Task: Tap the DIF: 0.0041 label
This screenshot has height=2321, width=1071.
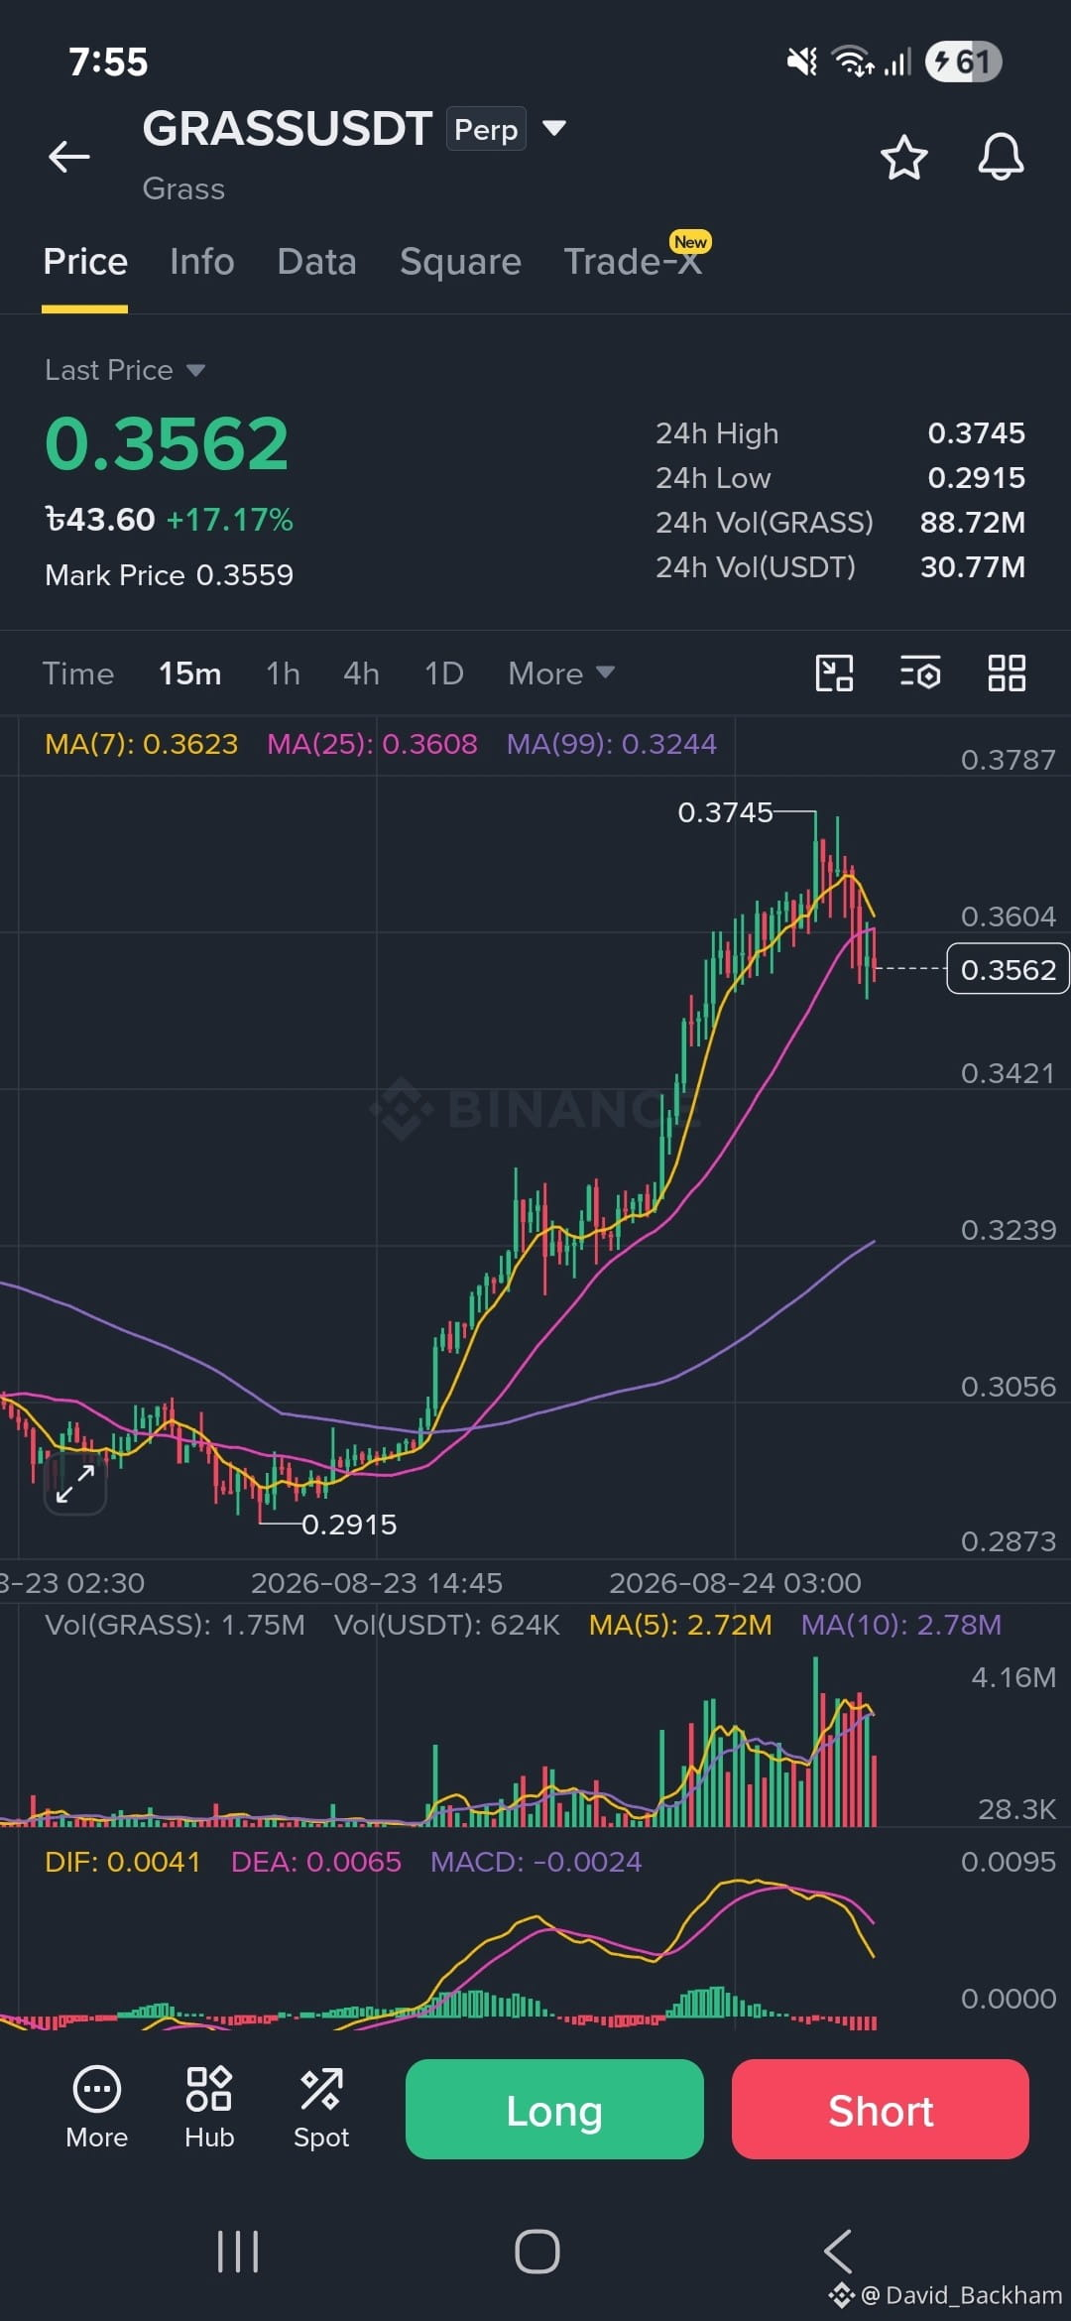Action: [123, 1862]
